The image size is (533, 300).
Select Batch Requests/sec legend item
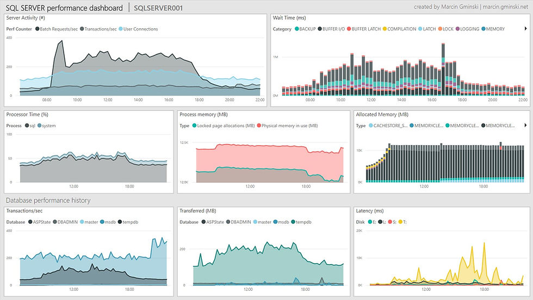(x=57, y=29)
